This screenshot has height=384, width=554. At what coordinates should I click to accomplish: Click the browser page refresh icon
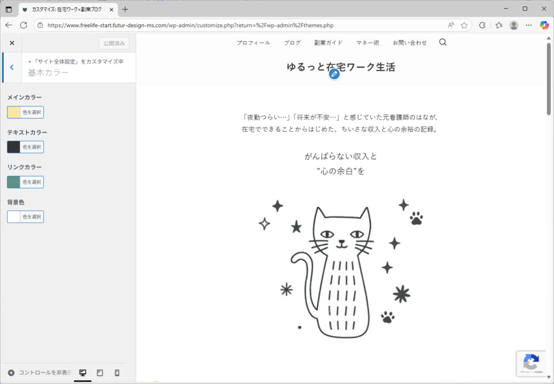click(23, 25)
